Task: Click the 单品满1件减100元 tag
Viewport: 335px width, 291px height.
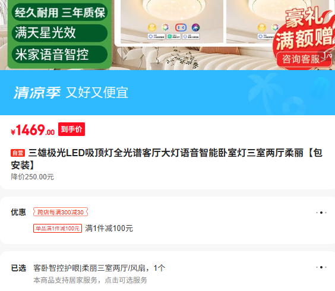Action: (58, 229)
